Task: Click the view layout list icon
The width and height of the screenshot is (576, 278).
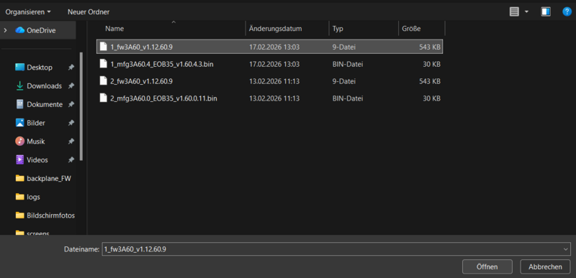Action: [514, 11]
